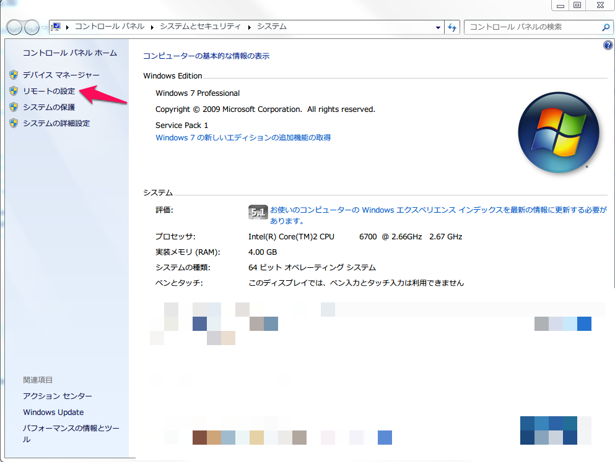Open リモートの設定 from the left sidebar

(x=48, y=91)
